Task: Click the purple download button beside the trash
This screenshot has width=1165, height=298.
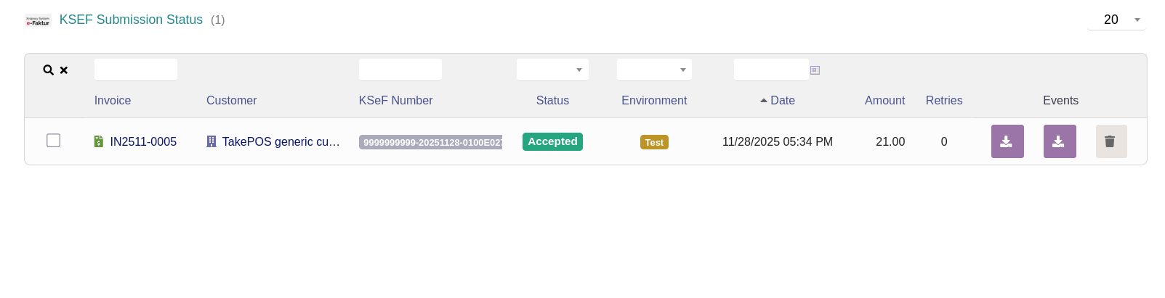Action: click(1060, 141)
